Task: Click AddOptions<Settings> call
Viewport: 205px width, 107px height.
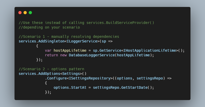Action: point(60,74)
